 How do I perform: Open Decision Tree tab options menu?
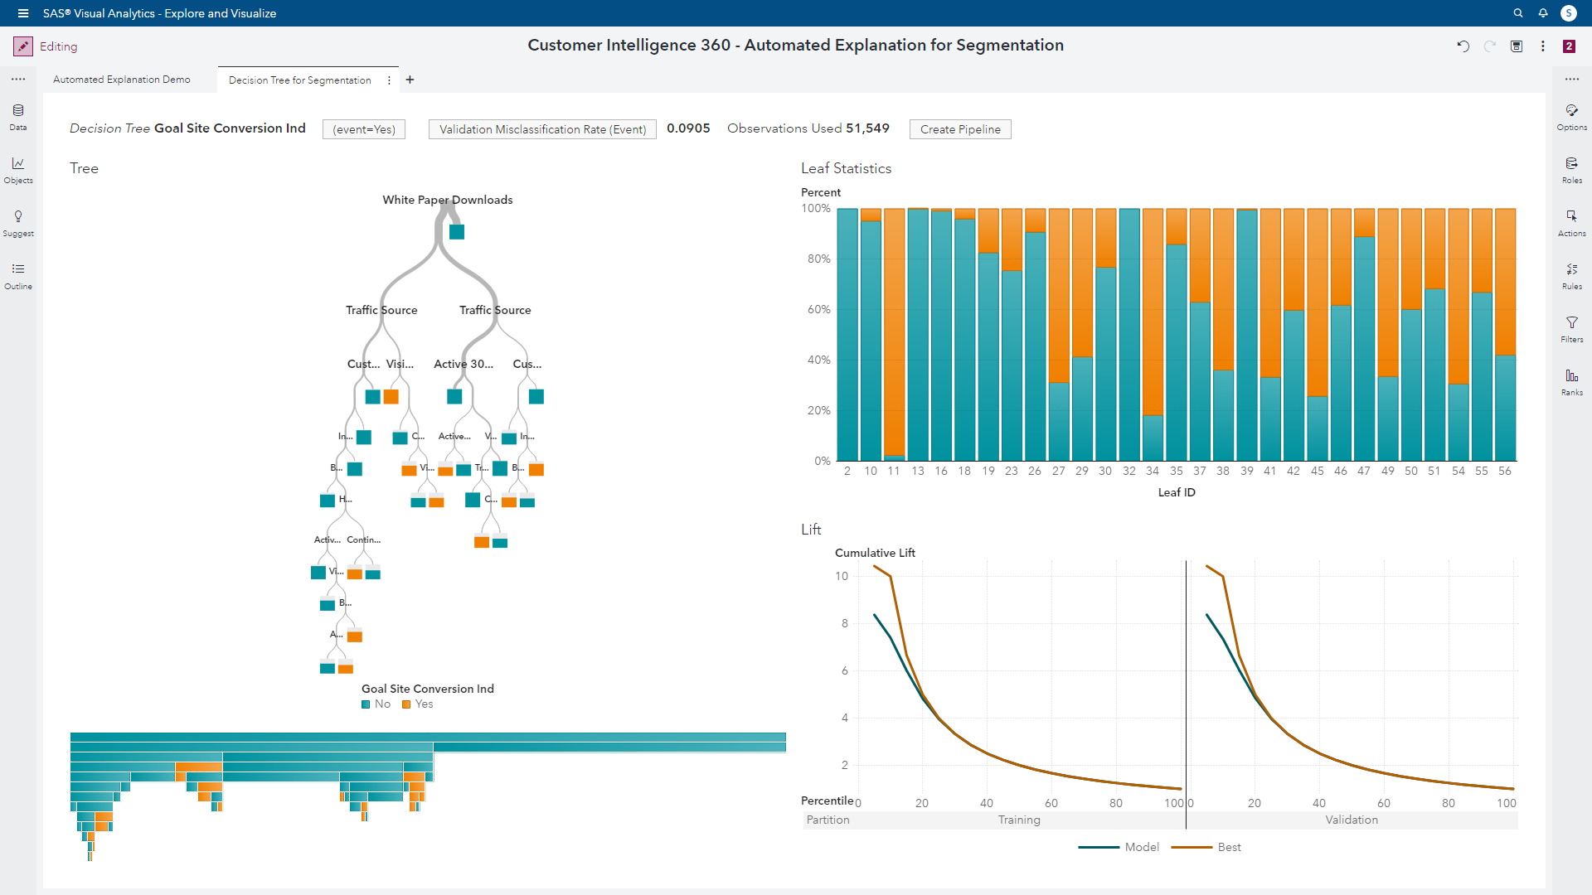click(389, 80)
